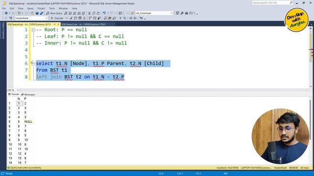Click the Database Engine Query icon next to New Query
The height and width of the screenshot is (176, 314).
pos(66,13)
